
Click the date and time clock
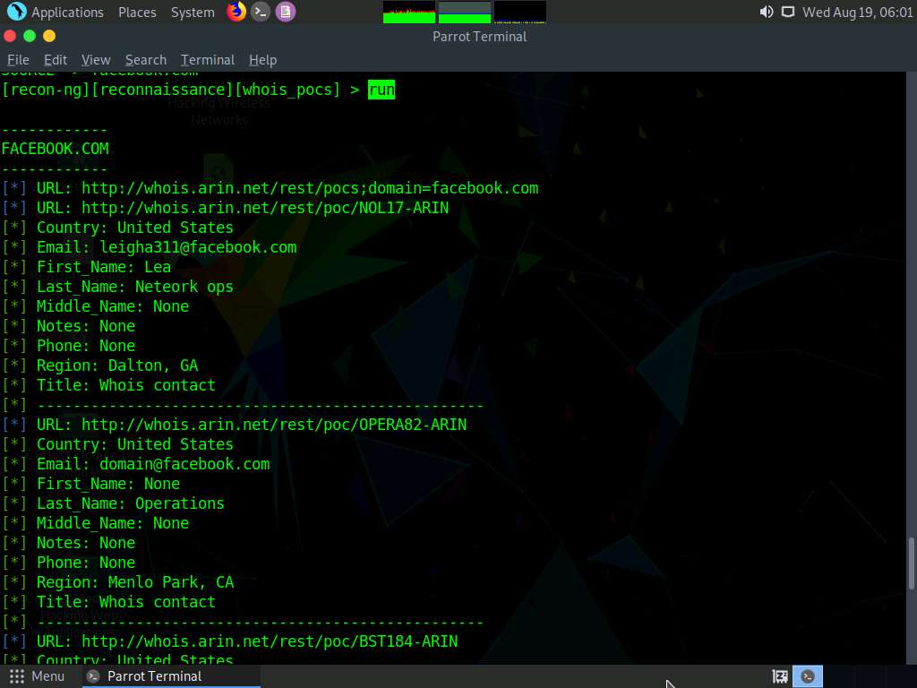(x=857, y=13)
